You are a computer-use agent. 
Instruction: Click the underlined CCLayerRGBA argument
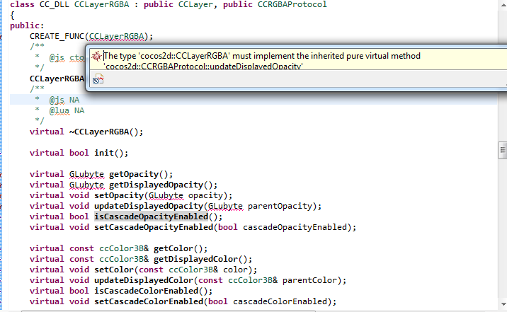(x=116, y=37)
